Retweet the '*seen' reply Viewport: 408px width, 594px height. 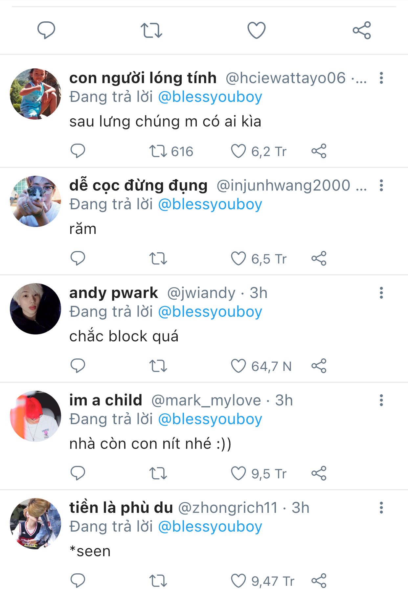[x=158, y=581]
